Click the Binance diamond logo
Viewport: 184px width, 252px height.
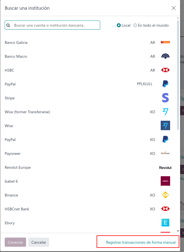165,195
